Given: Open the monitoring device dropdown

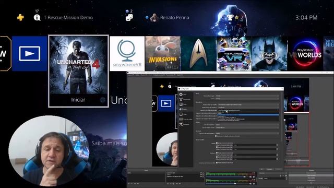Looking at the screenshot, I should click(247, 133).
